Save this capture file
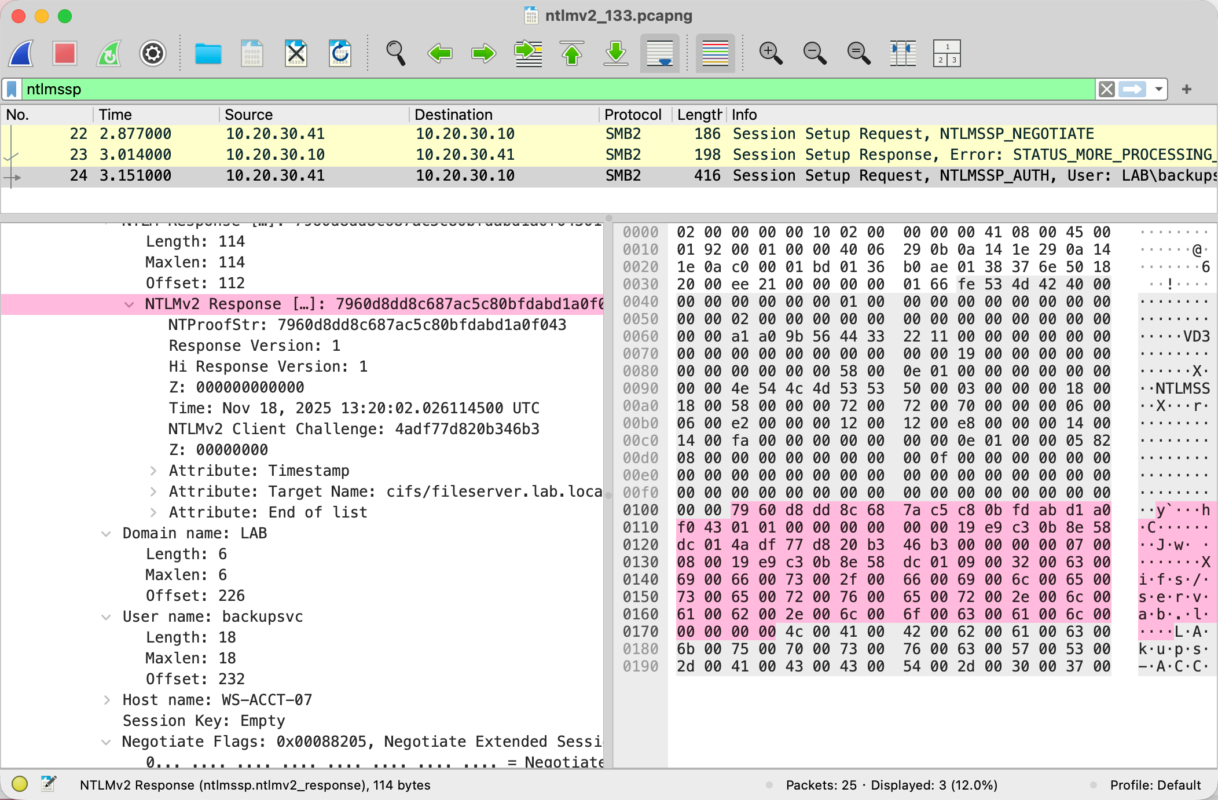 point(252,53)
